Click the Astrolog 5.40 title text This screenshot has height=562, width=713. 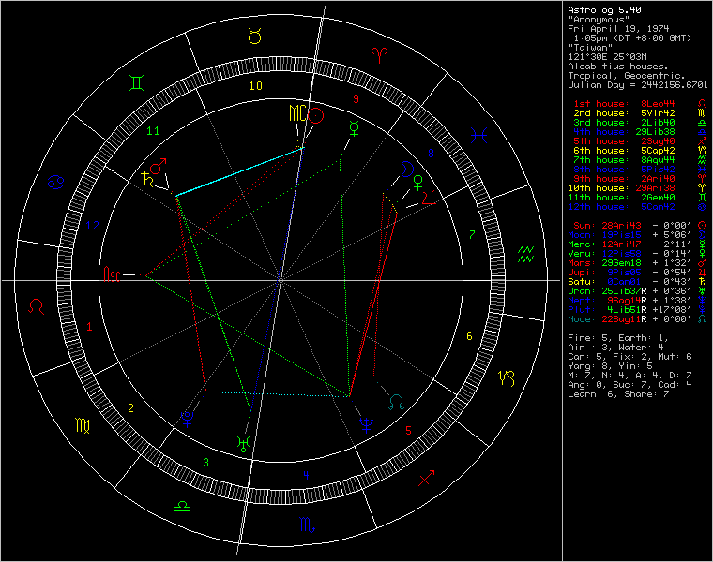604,9
